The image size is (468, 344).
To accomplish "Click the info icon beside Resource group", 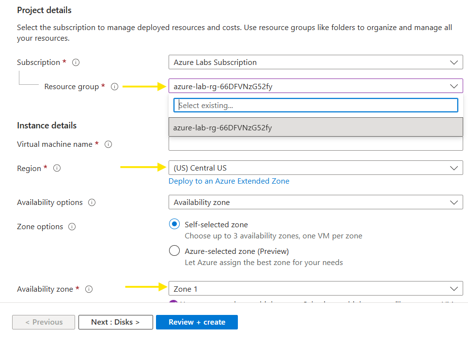I will pyautogui.click(x=114, y=86).
